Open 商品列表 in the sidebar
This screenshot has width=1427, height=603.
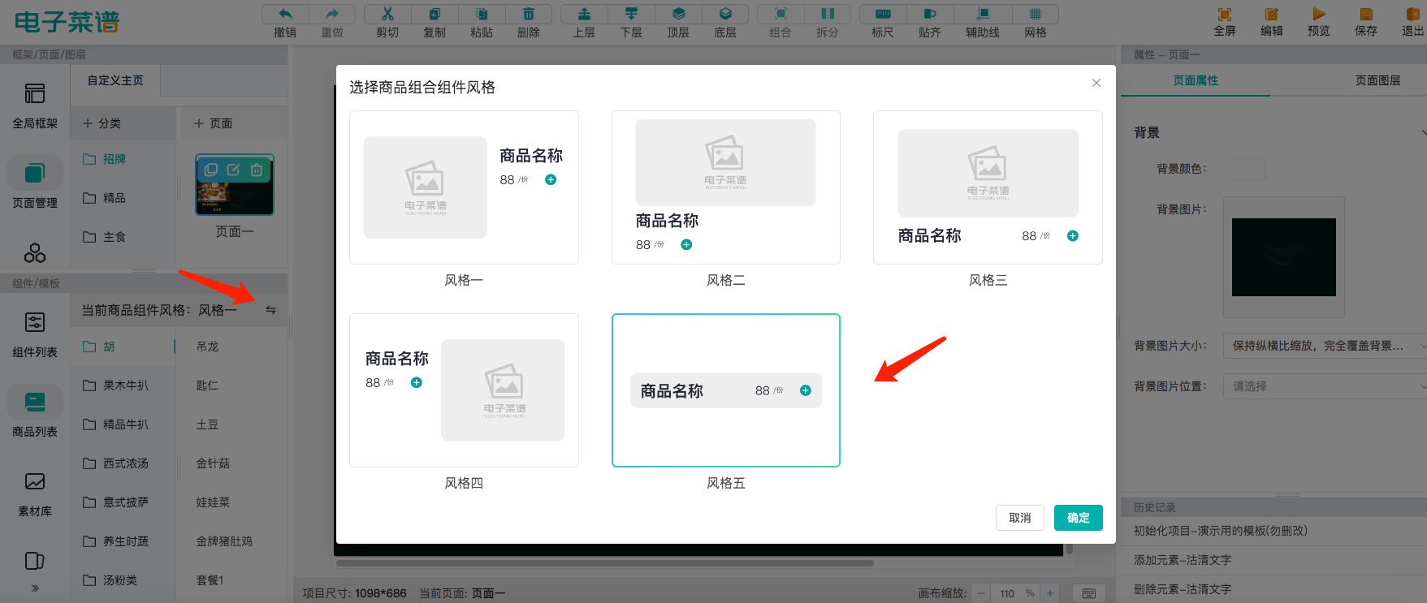point(35,412)
